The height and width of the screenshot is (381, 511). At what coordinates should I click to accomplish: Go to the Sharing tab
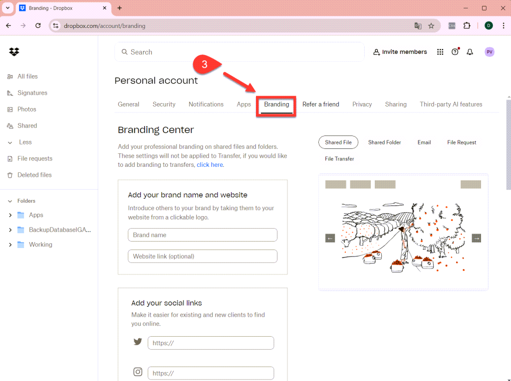pyautogui.click(x=396, y=105)
